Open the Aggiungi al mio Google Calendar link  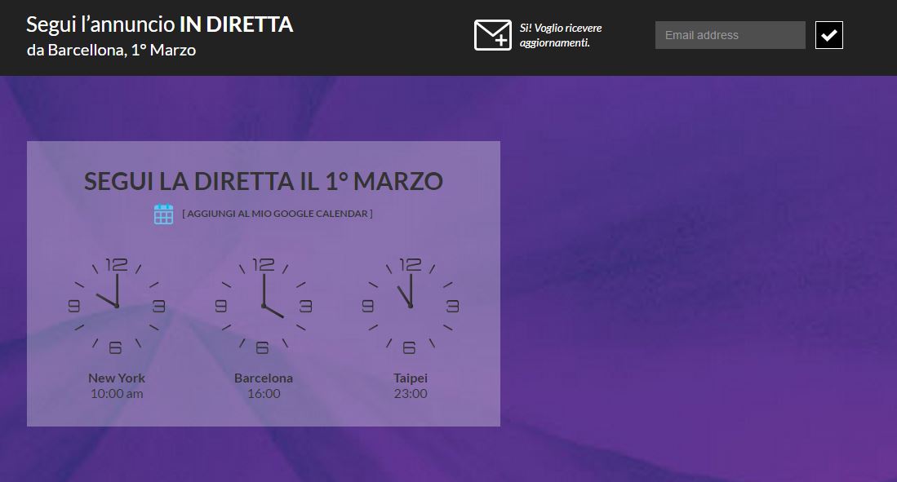pos(278,214)
